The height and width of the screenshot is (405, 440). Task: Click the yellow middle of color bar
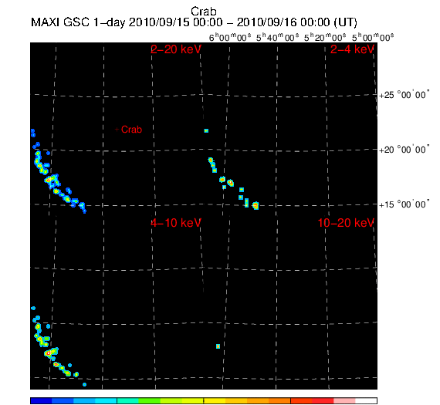(x=215, y=400)
